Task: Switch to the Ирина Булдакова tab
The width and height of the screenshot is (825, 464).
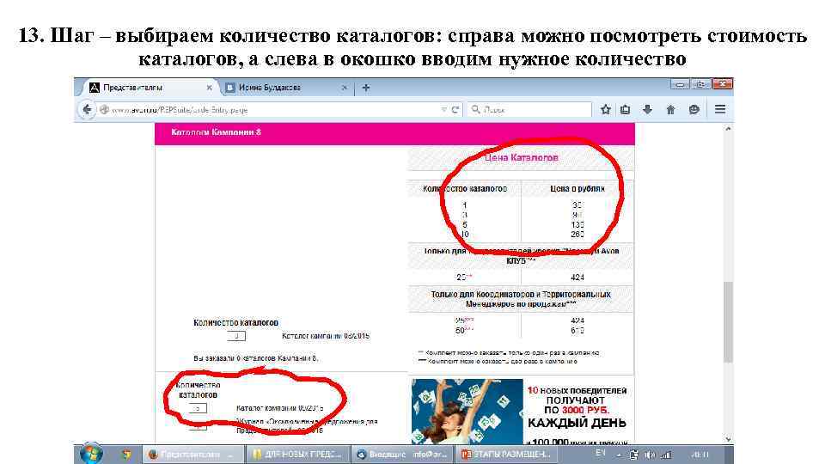Action: (286, 88)
